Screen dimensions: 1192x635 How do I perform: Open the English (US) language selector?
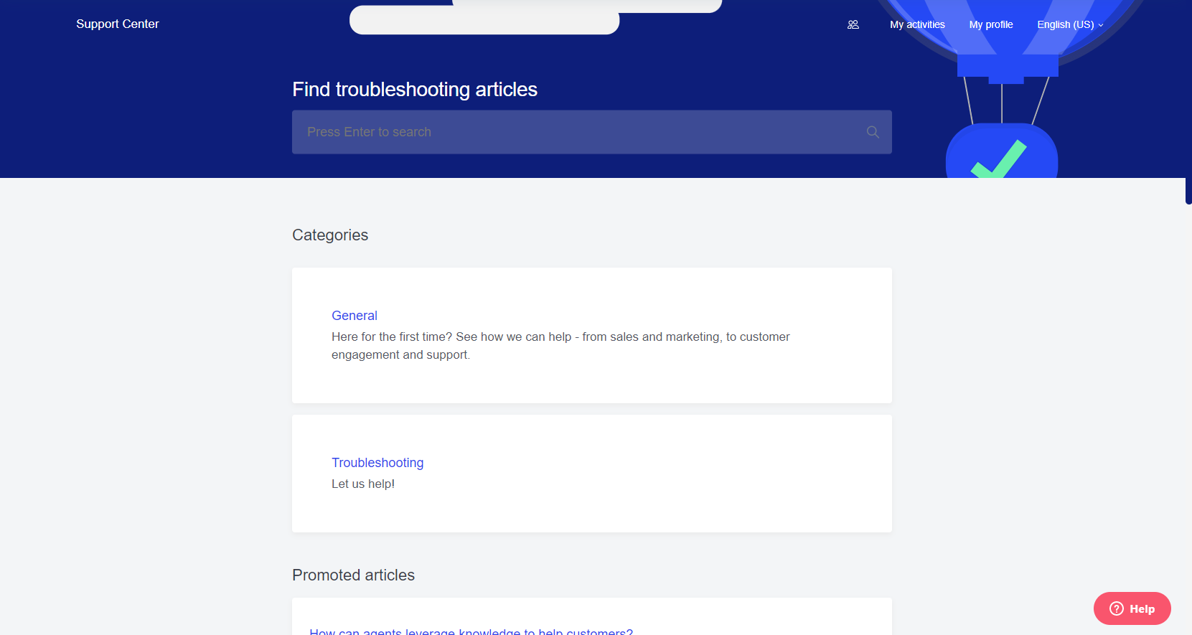[x=1066, y=24]
